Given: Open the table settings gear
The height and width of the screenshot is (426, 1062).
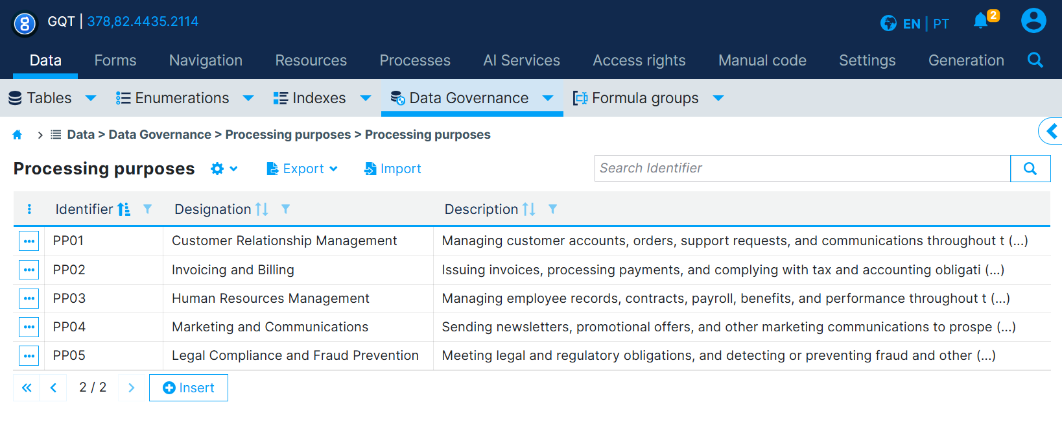Looking at the screenshot, I should click(x=217, y=169).
